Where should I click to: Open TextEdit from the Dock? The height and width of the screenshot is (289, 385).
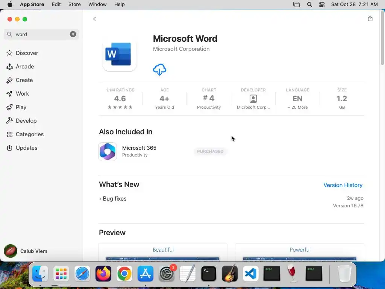[188, 274]
